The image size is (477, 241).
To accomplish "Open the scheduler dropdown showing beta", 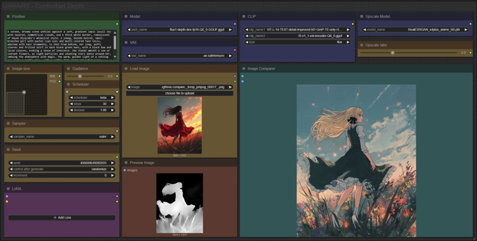I will [92, 98].
